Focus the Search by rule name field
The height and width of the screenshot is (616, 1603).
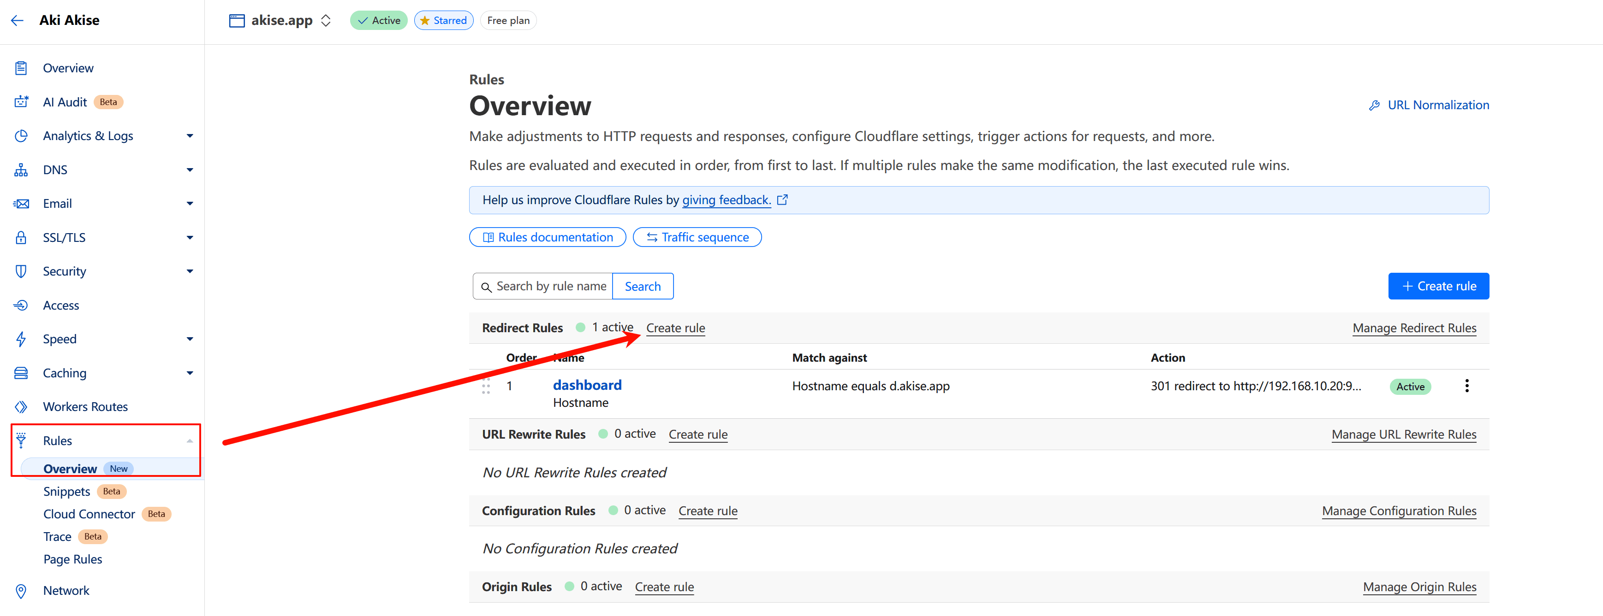pos(542,287)
